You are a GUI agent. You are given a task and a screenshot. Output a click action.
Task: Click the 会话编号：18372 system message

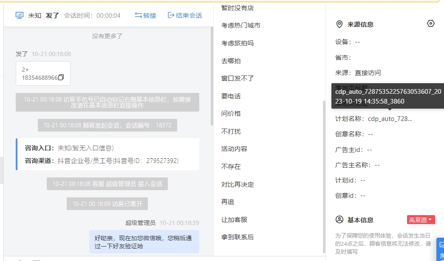[107, 125]
